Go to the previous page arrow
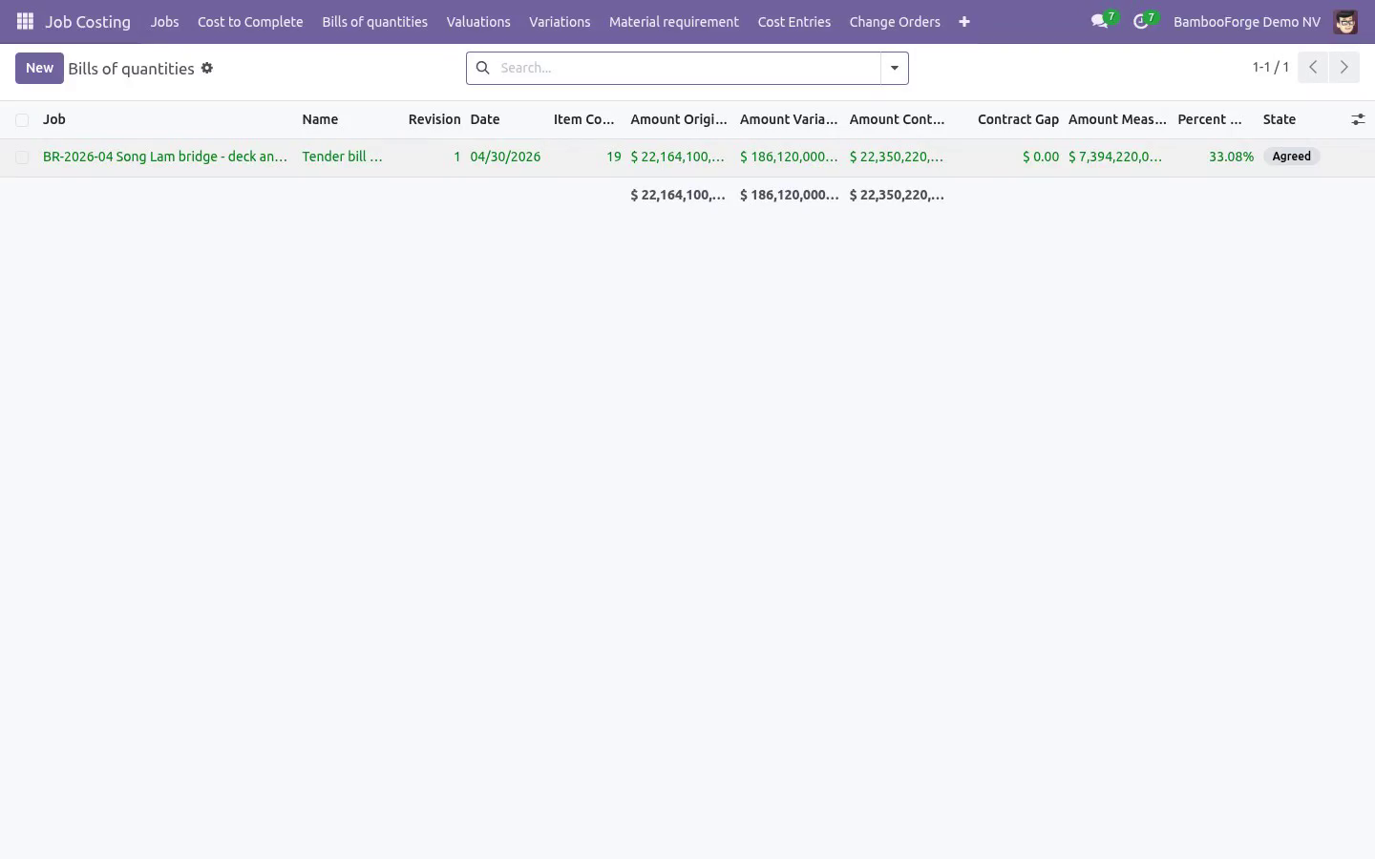Image resolution: width=1375 pixels, height=859 pixels. (x=1313, y=67)
